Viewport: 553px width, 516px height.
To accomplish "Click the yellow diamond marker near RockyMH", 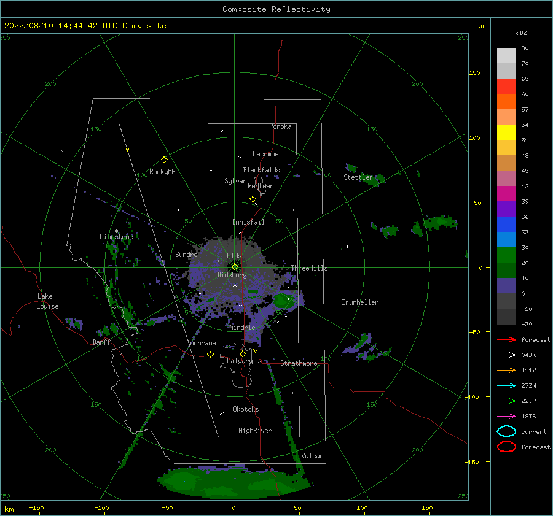I will (164, 160).
